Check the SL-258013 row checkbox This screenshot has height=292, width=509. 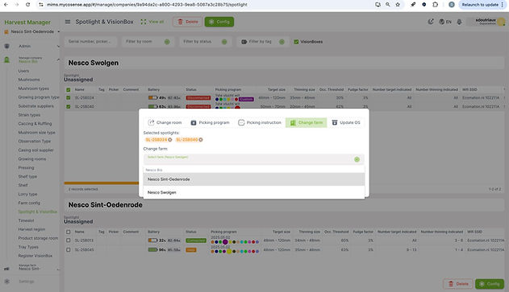69,241
